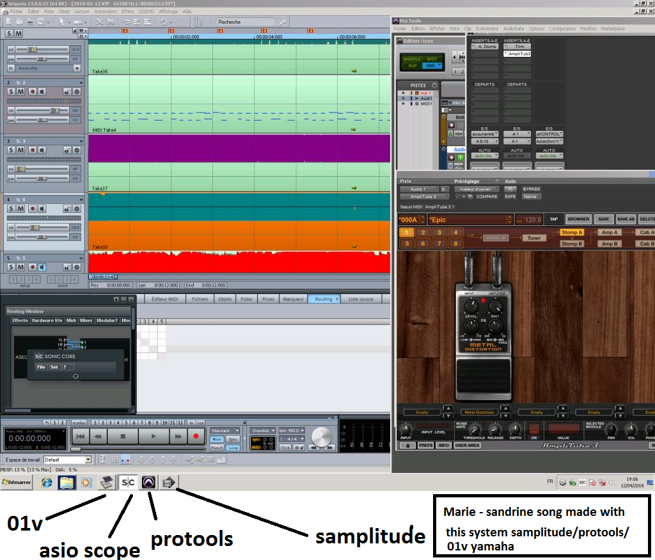Click the speaker monitor icon on track 5

click(42, 267)
